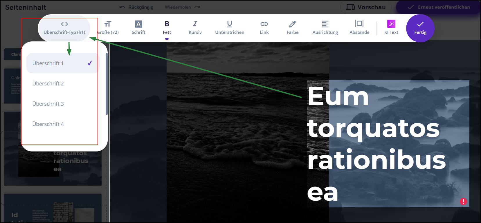The image size is (481, 223).
Task: Open the Überschrift-Typ (h1) dropdown
Action: (64, 28)
